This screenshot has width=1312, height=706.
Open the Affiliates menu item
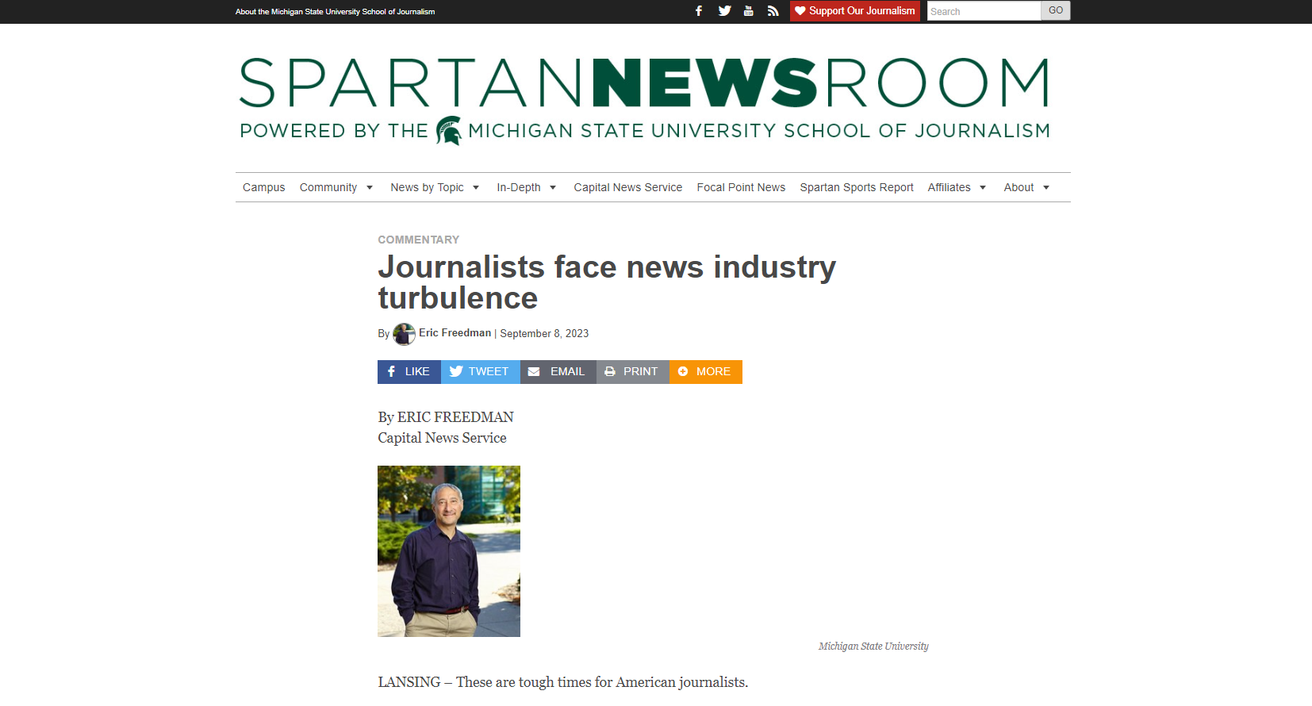(x=949, y=187)
